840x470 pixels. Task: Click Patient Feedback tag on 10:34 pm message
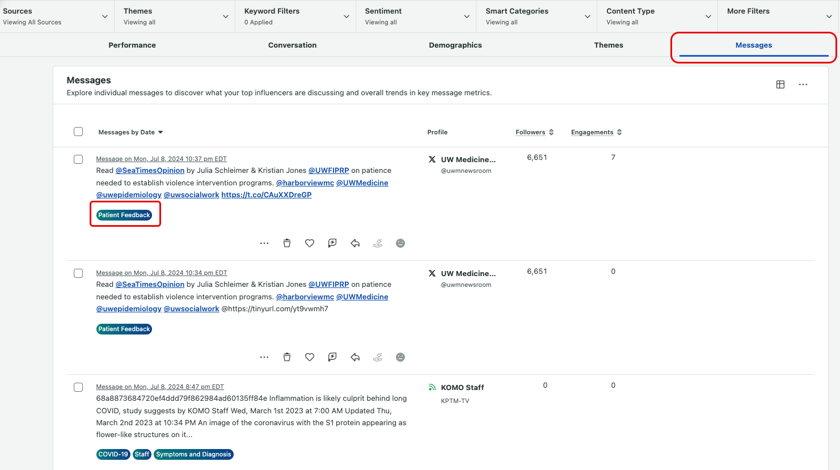click(124, 329)
